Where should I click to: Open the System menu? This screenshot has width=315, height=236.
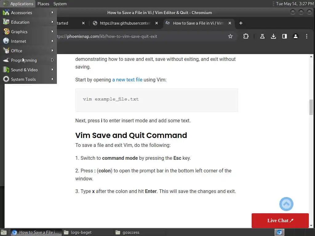point(60,4)
